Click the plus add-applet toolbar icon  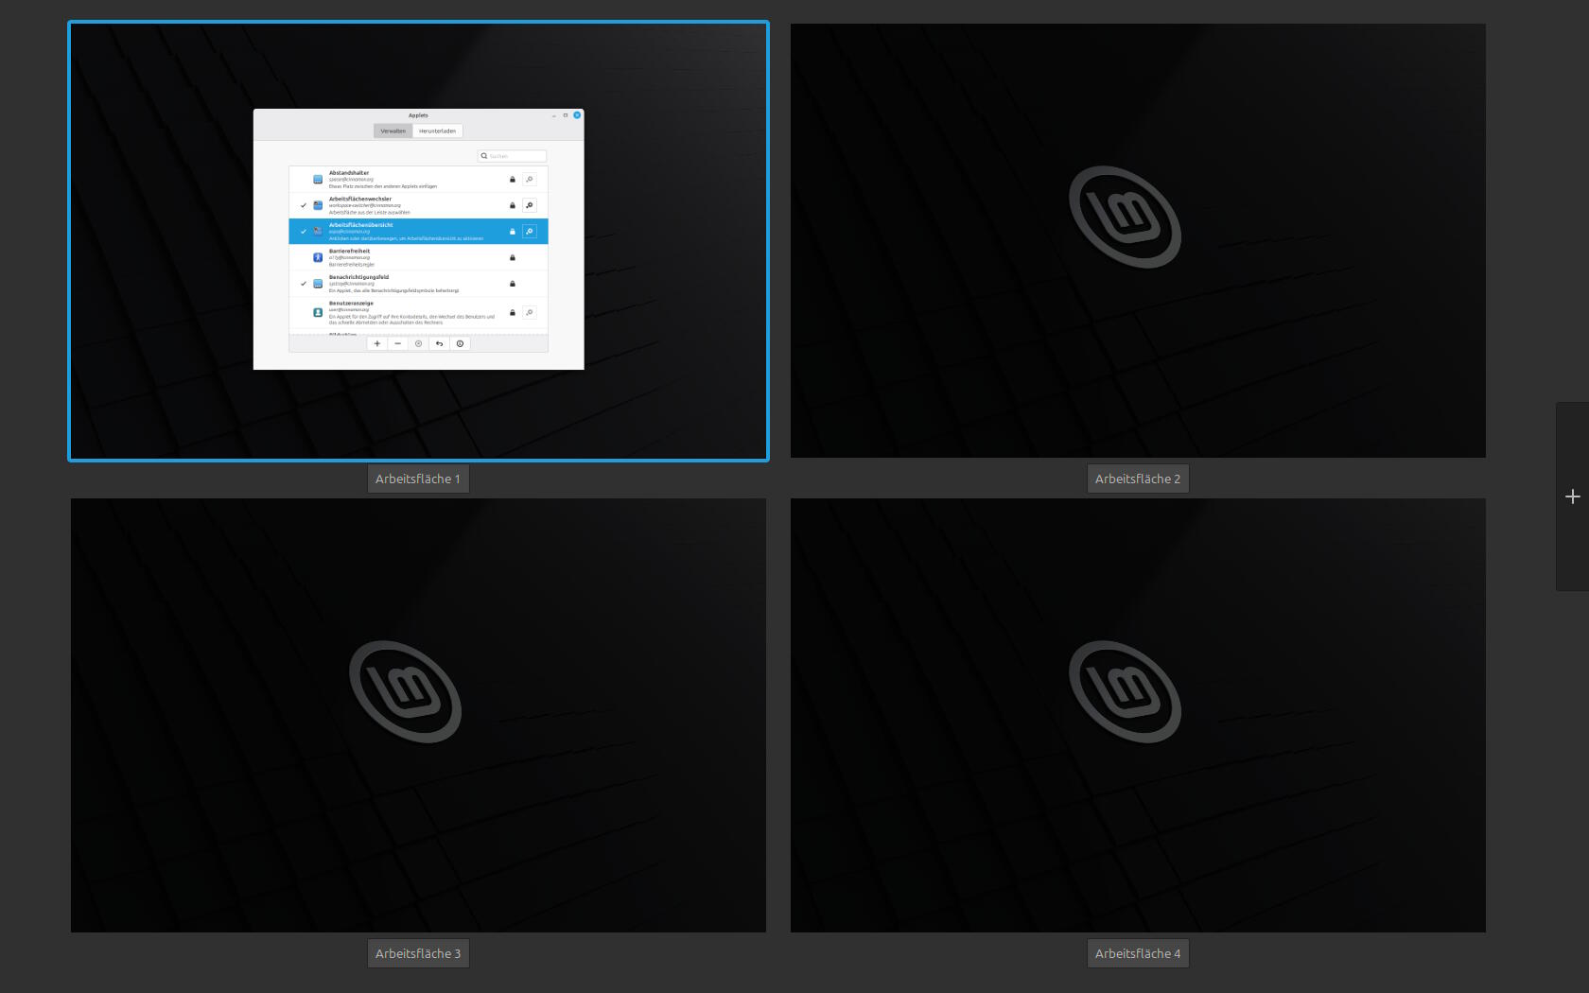click(x=376, y=344)
